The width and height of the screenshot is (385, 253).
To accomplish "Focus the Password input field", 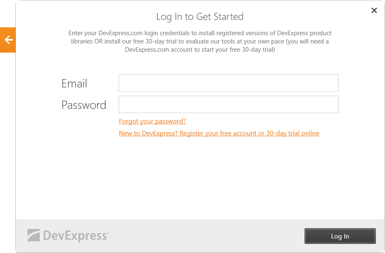I will [228, 104].
